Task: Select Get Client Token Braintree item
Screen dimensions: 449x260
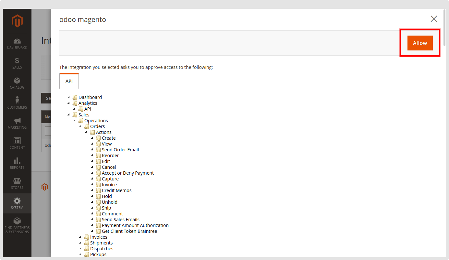Action: 129,231
